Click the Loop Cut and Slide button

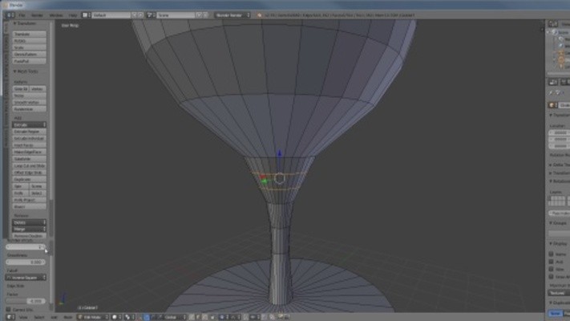point(29,165)
